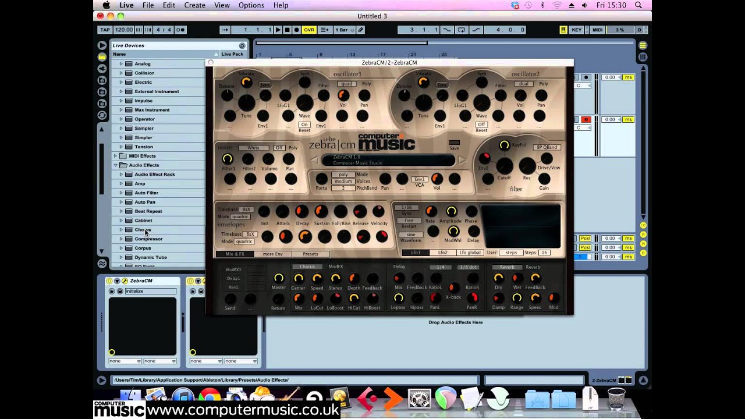Click the next preset arrow in display

[462, 160]
